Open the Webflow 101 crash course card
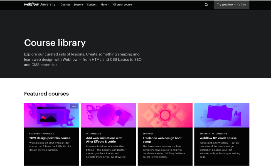271x167 pixels. [x=218, y=138]
